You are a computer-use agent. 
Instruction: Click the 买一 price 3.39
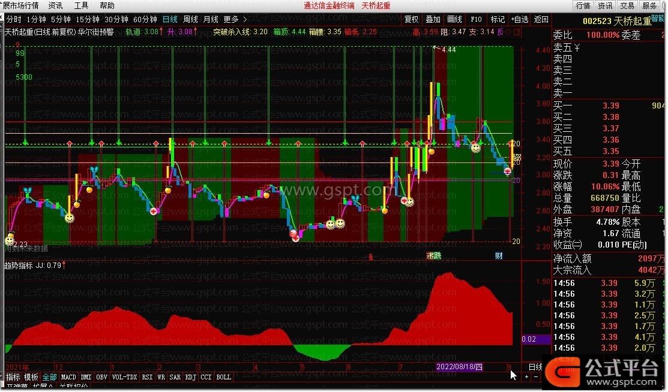(611, 105)
